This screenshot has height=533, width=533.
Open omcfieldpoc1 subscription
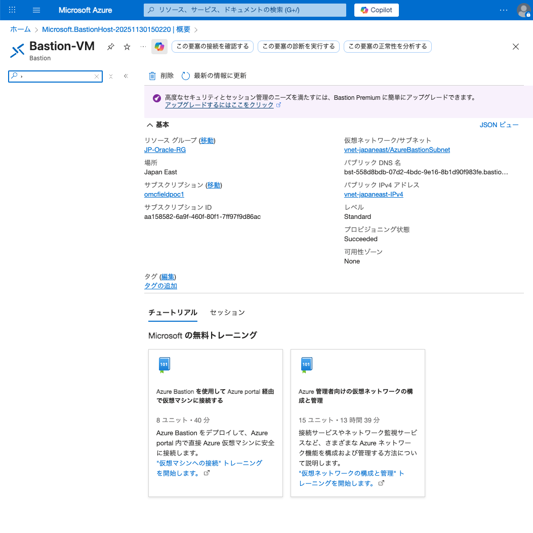[x=164, y=194]
